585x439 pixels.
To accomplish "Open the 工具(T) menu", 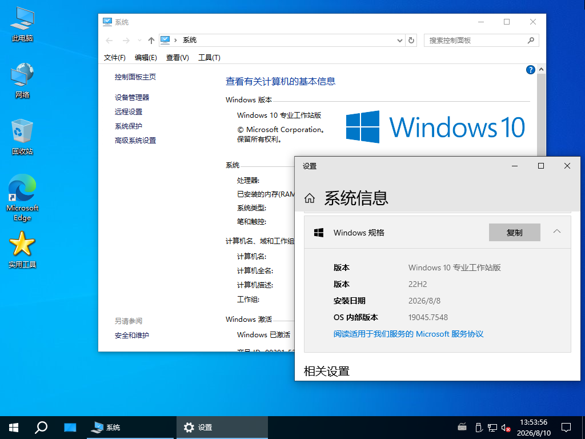I will click(x=209, y=58).
